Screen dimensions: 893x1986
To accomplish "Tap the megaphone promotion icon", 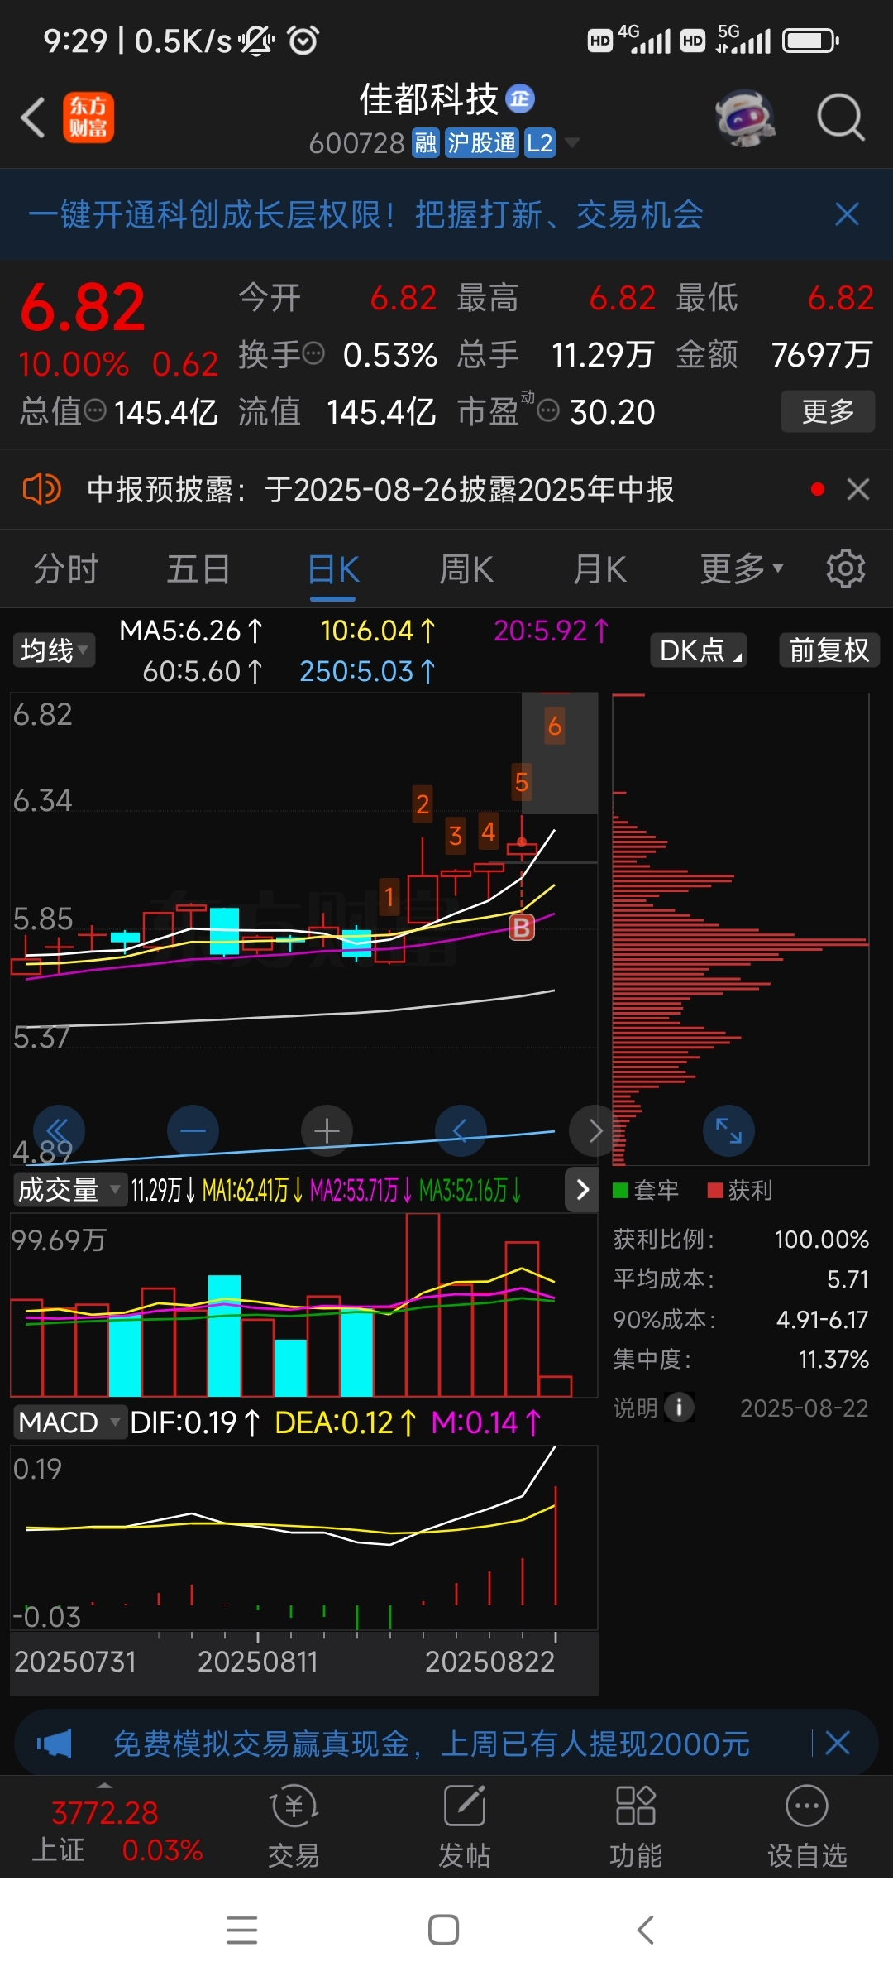I will (x=55, y=1744).
